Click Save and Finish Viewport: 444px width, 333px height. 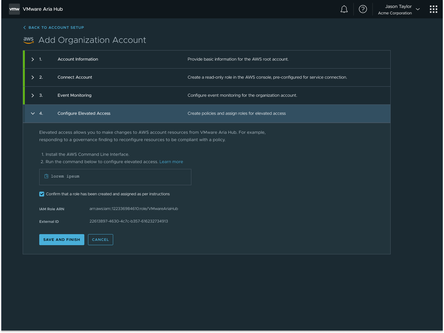click(62, 240)
